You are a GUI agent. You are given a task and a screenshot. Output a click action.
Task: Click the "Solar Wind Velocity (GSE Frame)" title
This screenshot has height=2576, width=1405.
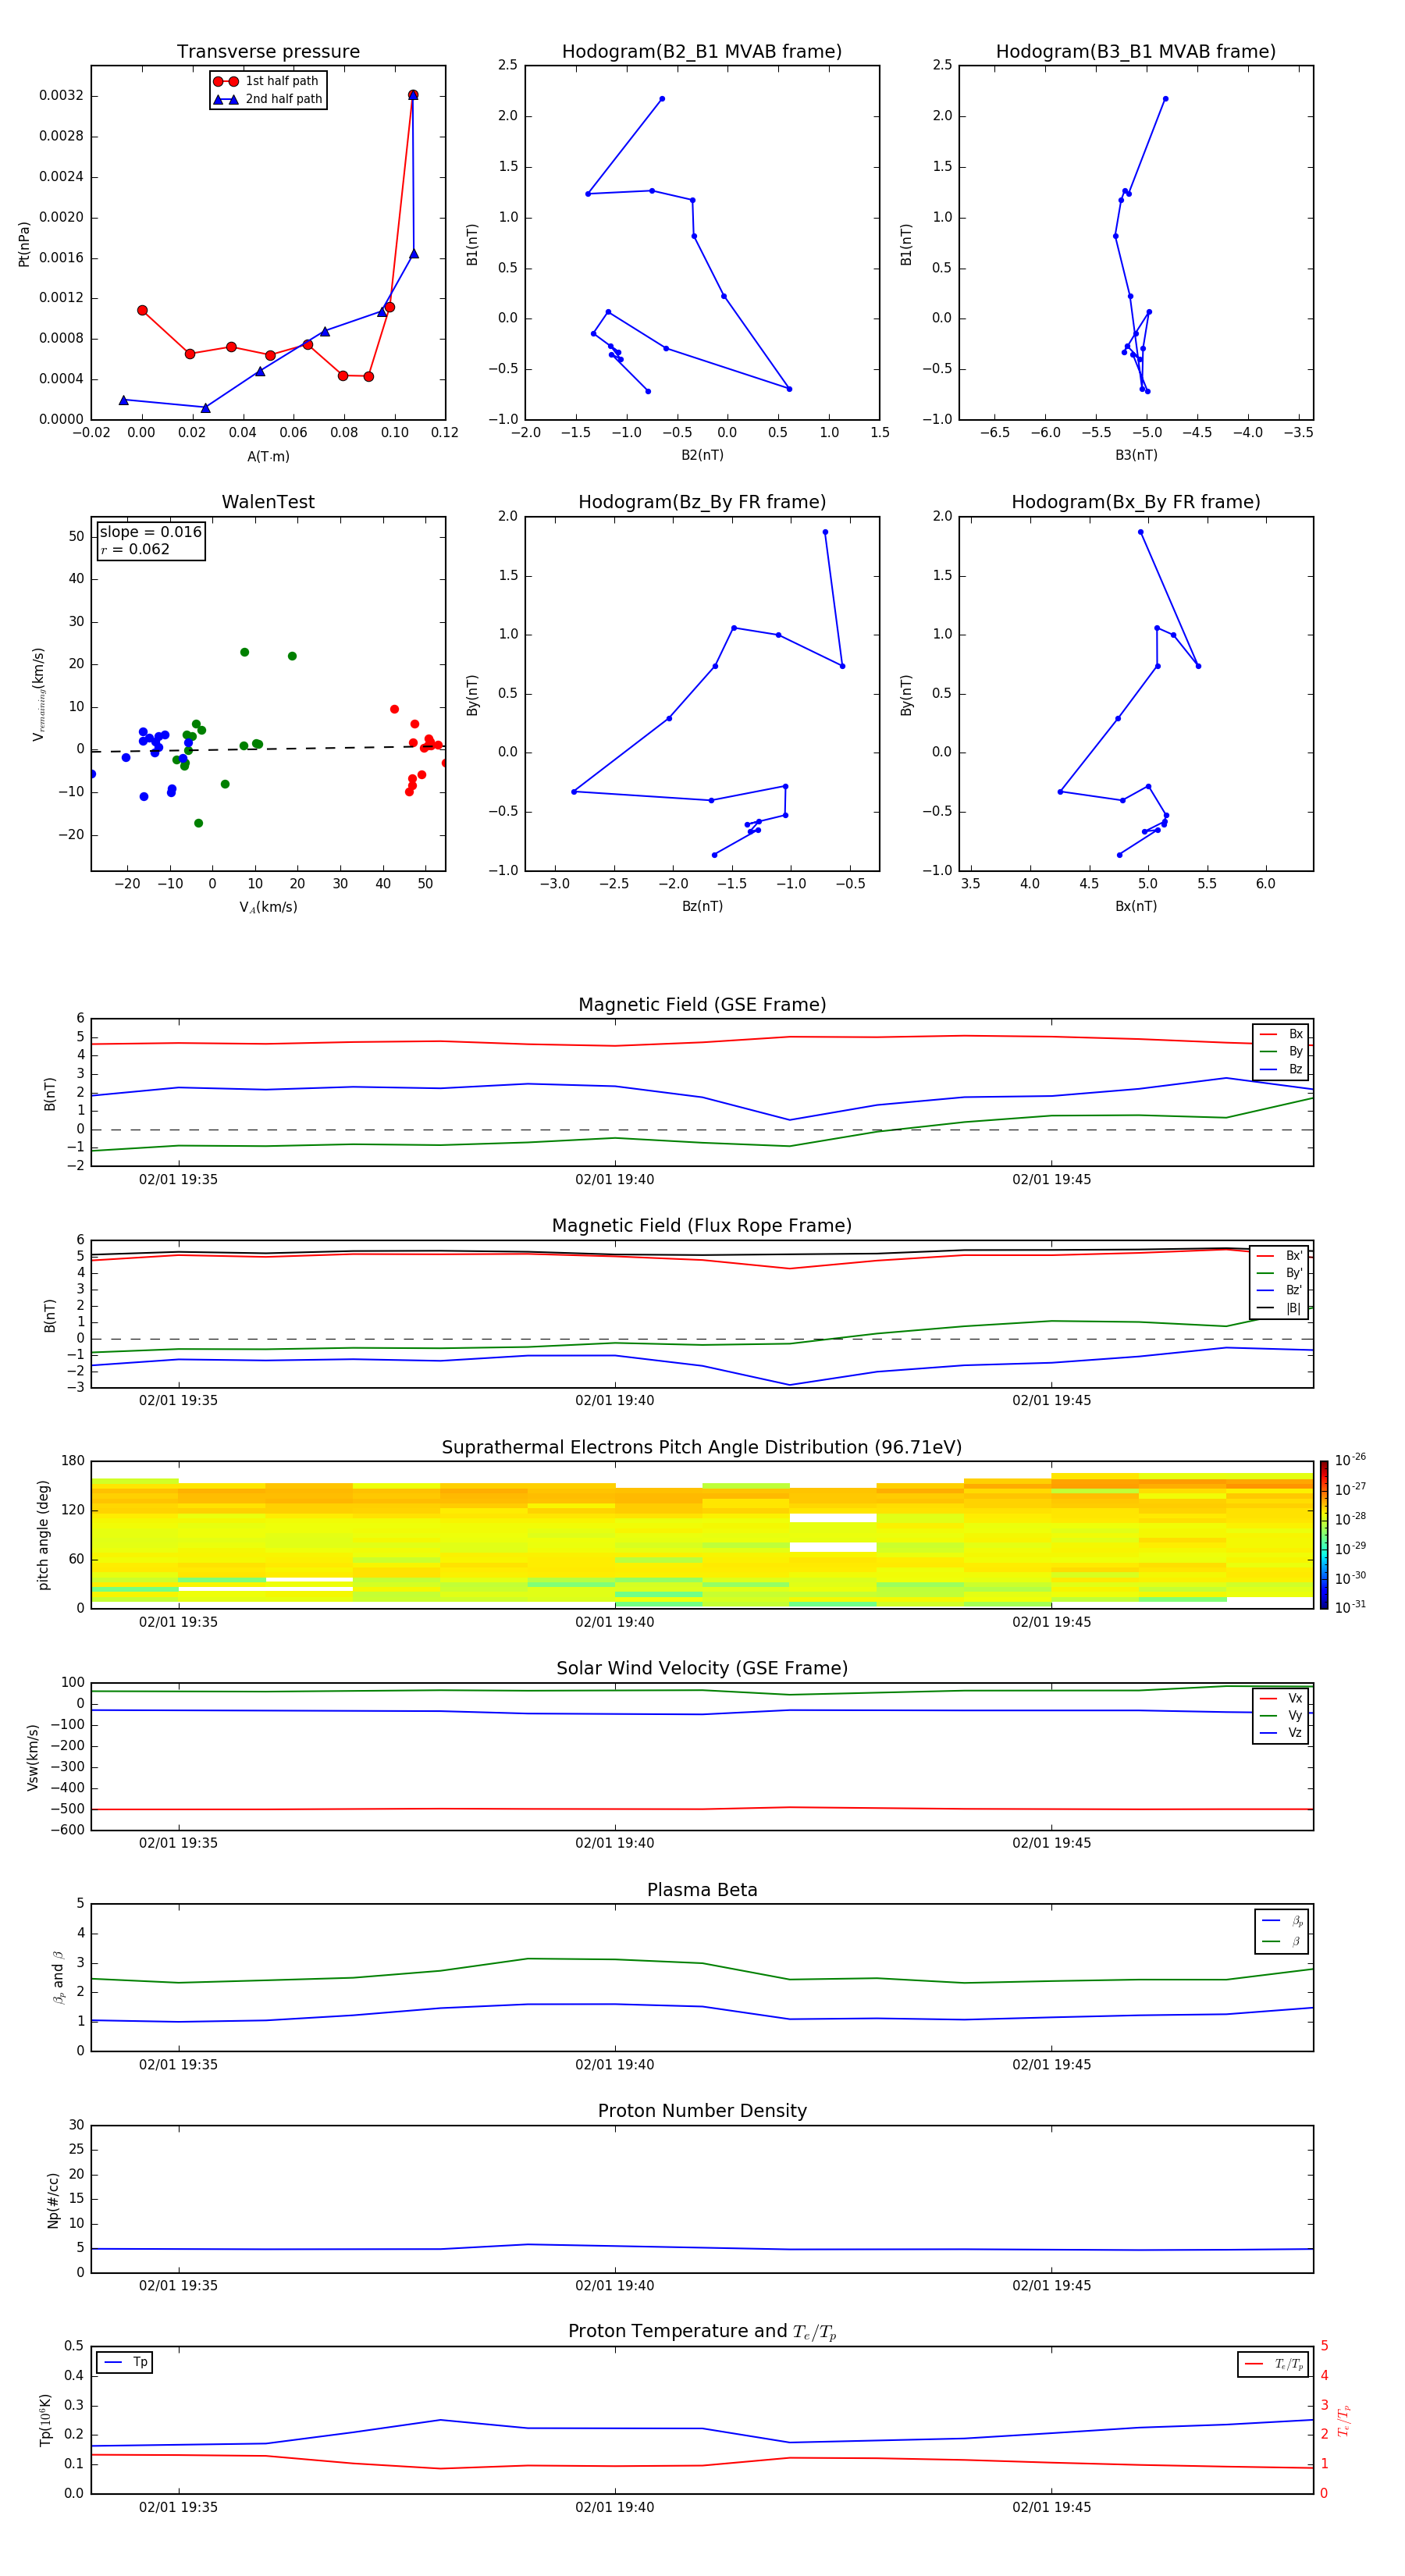[702, 1669]
